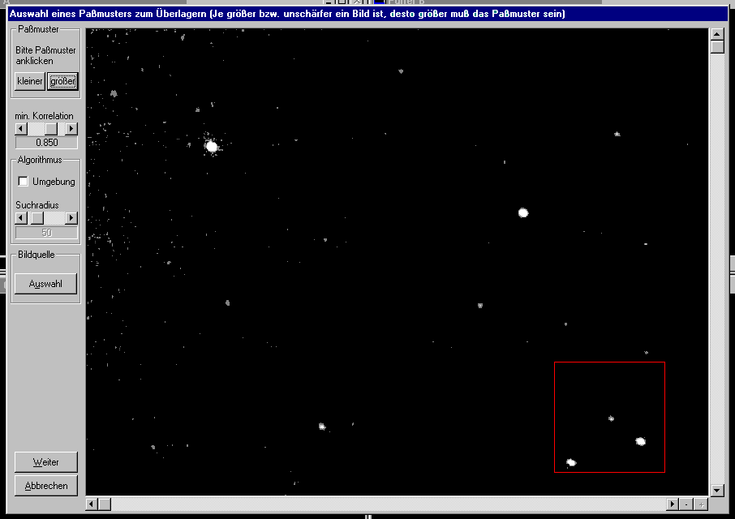Open the Auswahl image source selection

point(46,284)
